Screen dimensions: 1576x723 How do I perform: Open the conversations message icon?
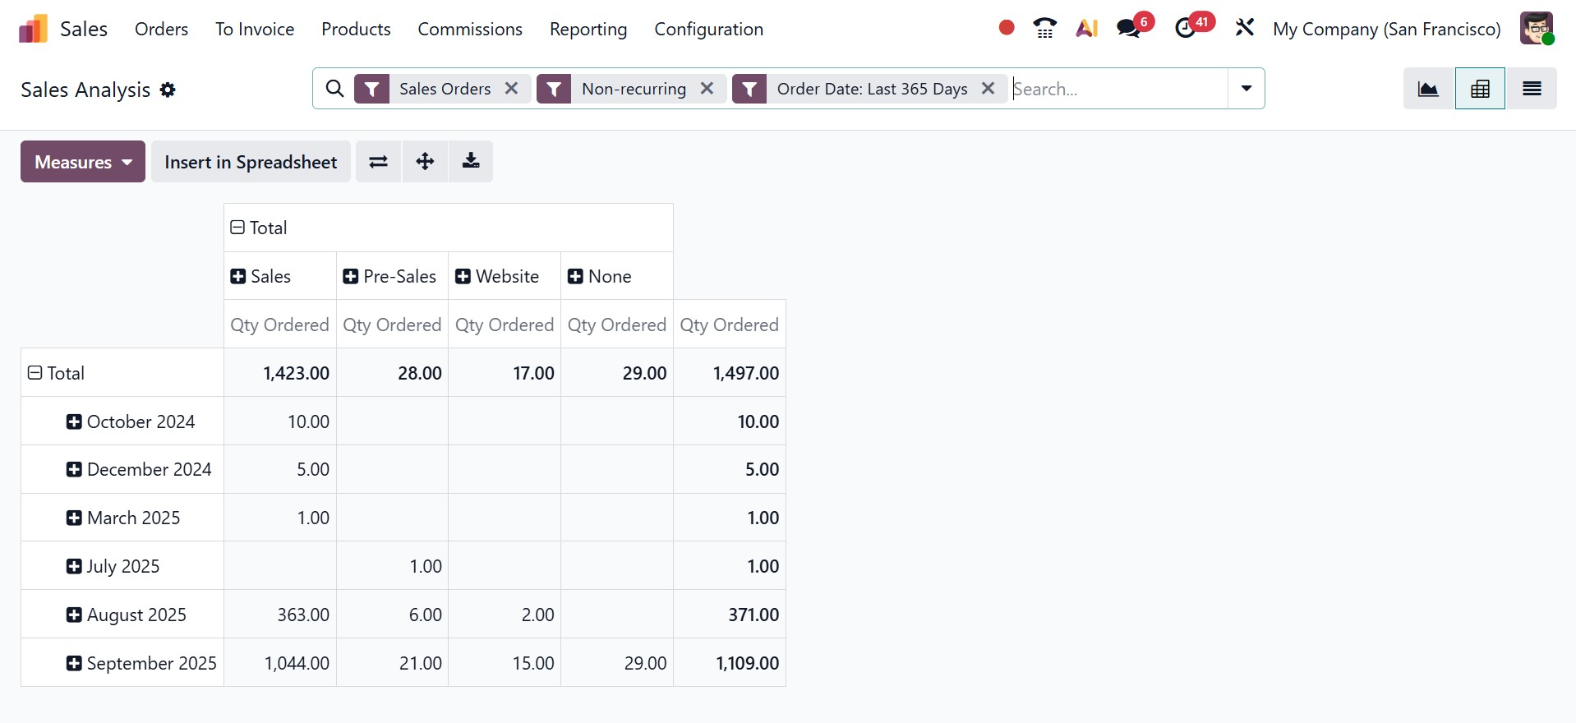pyautogui.click(x=1129, y=29)
